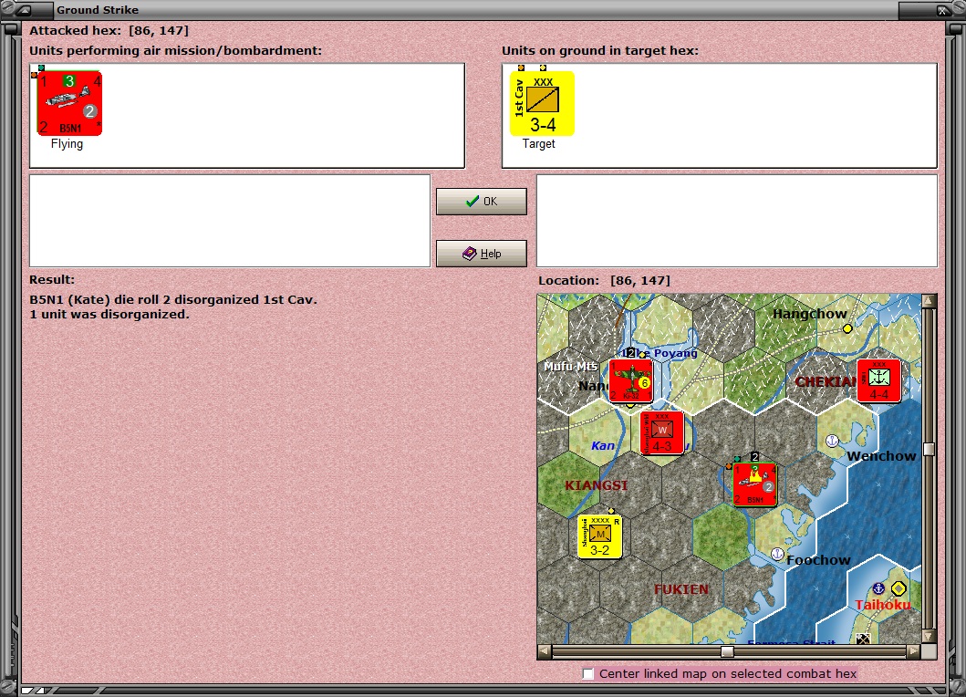Open the Help button
The width and height of the screenshot is (966, 697).
(481, 254)
